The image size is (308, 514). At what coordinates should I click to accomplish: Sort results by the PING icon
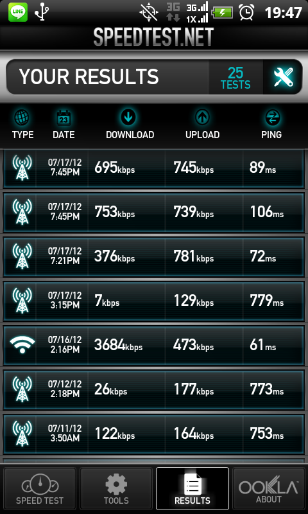(x=271, y=118)
